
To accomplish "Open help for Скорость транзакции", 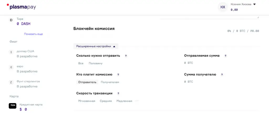I will click(118, 94).
